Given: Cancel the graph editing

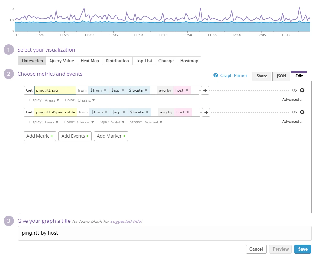Looking at the screenshot, I should (256, 249).
